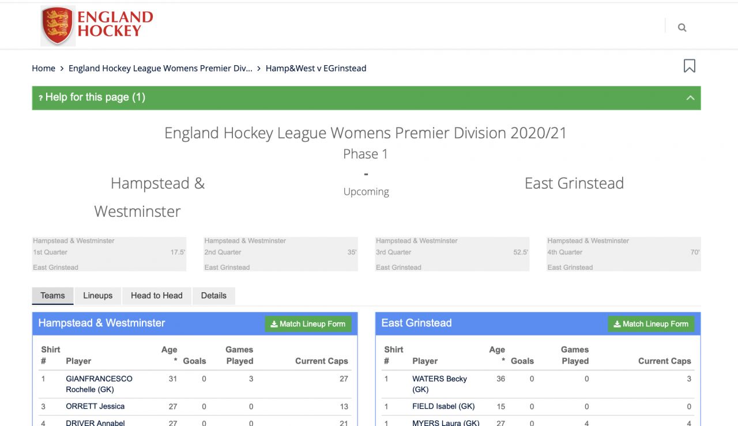Screen dimensions: 738x426
Task: Select the Hamp&West v EGrinstead breadcrumb
Action: tap(316, 68)
